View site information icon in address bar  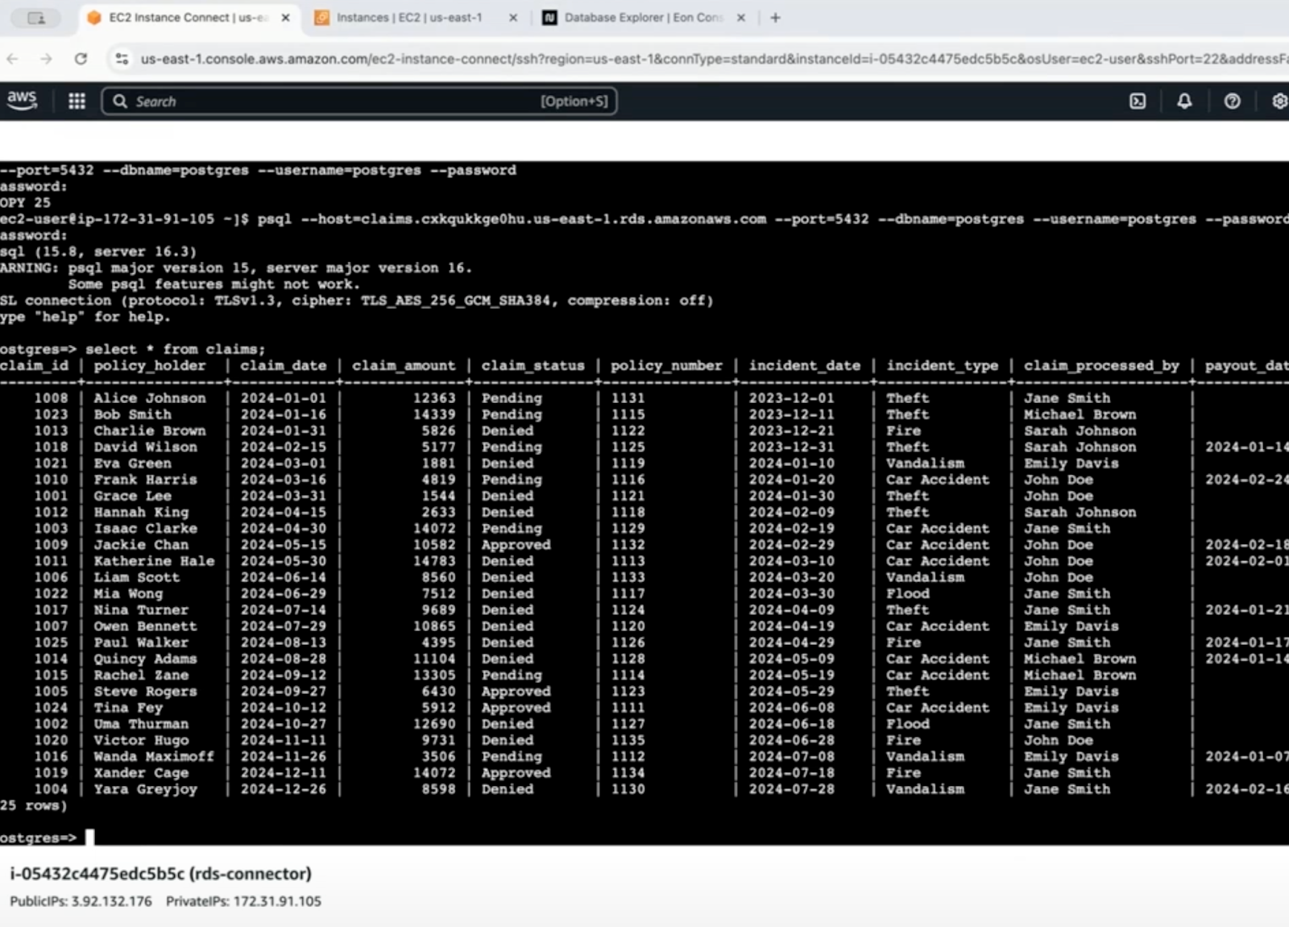coord(122,59)
